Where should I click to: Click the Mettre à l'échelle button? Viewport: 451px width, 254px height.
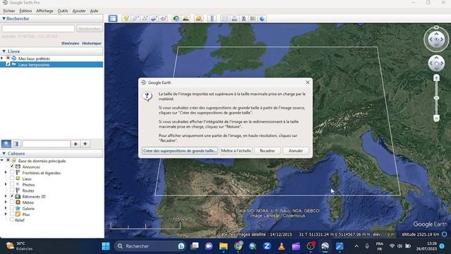pos(236,150)
